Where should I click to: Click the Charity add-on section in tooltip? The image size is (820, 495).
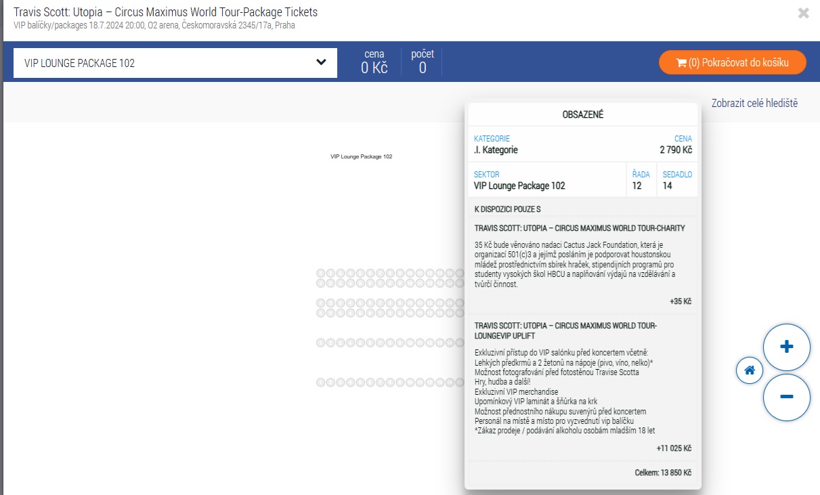(582, 264)
